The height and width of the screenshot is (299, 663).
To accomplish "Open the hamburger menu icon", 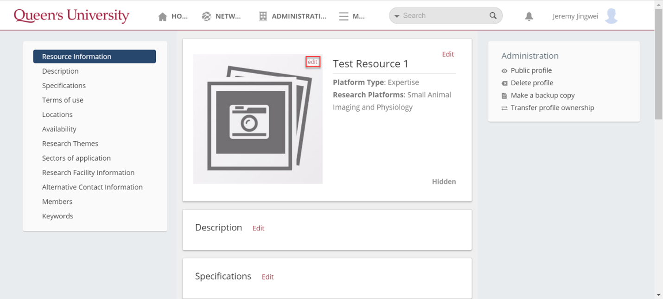I will 344,17.
